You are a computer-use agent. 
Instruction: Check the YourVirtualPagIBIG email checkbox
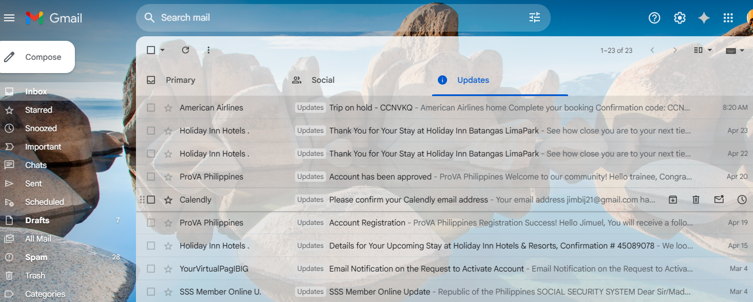point(151,269)
